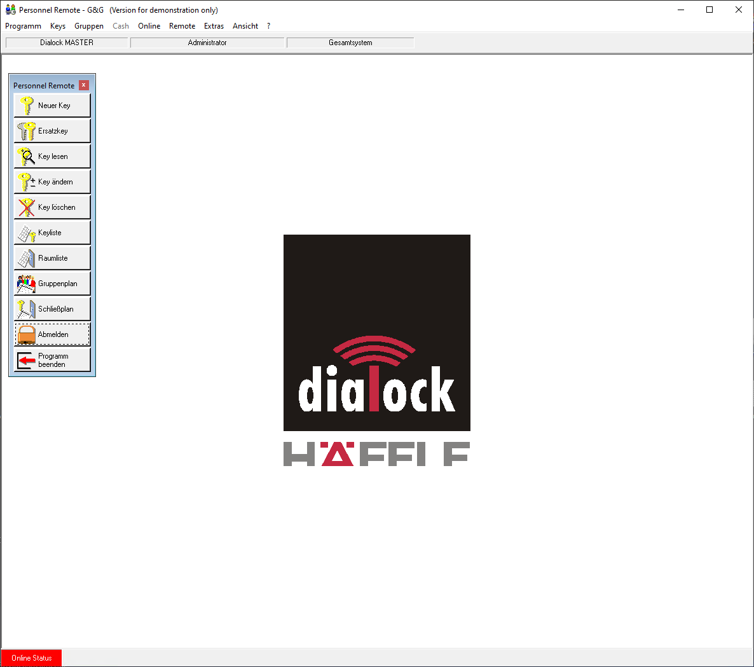Viewport: 754px width, 667px height.
Task: Click the Gruppenplan people icon
Action: 26,284
